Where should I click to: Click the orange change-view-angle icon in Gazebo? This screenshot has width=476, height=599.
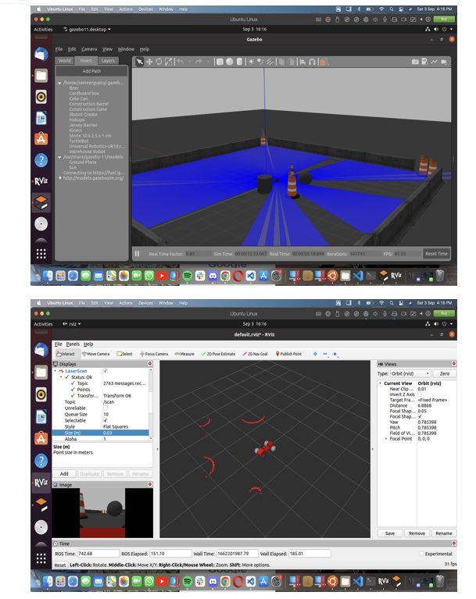[x=324, y=62]
